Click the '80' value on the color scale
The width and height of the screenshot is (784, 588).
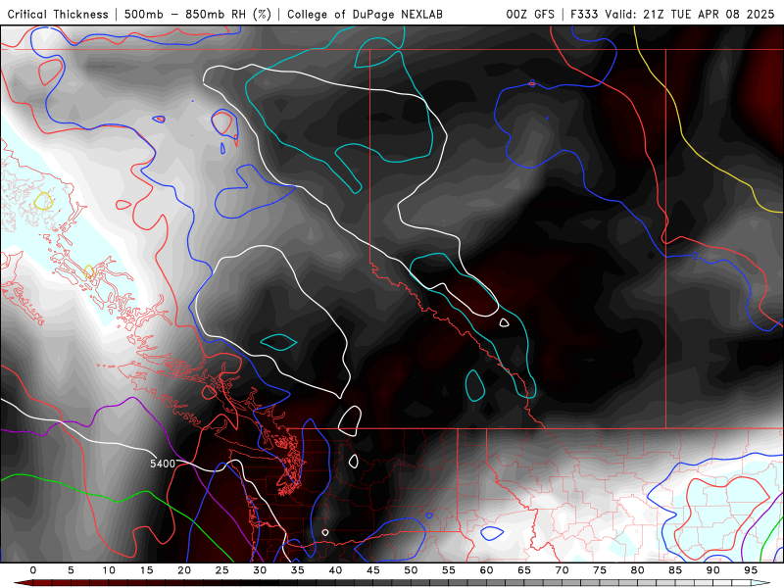click(637, 570)
